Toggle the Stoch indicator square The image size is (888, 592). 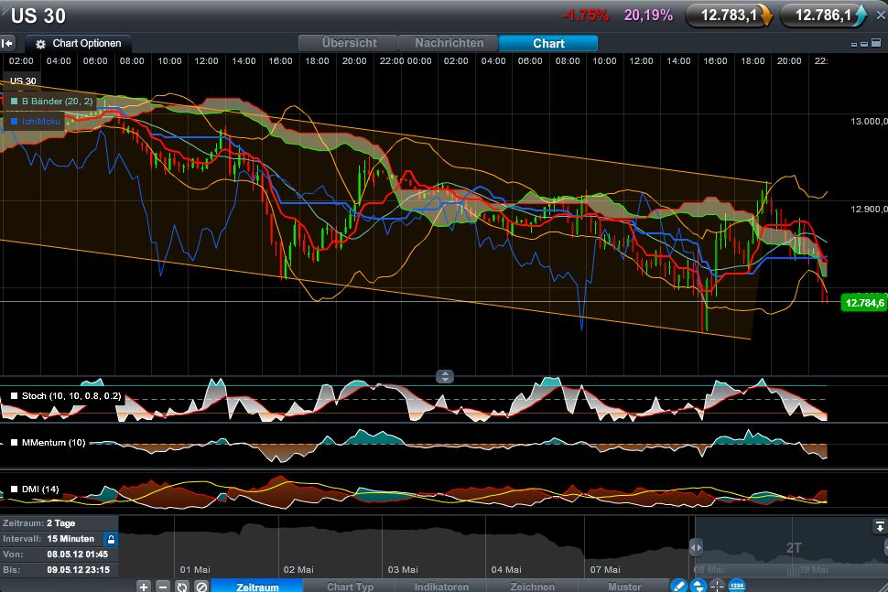pos(14,396)
